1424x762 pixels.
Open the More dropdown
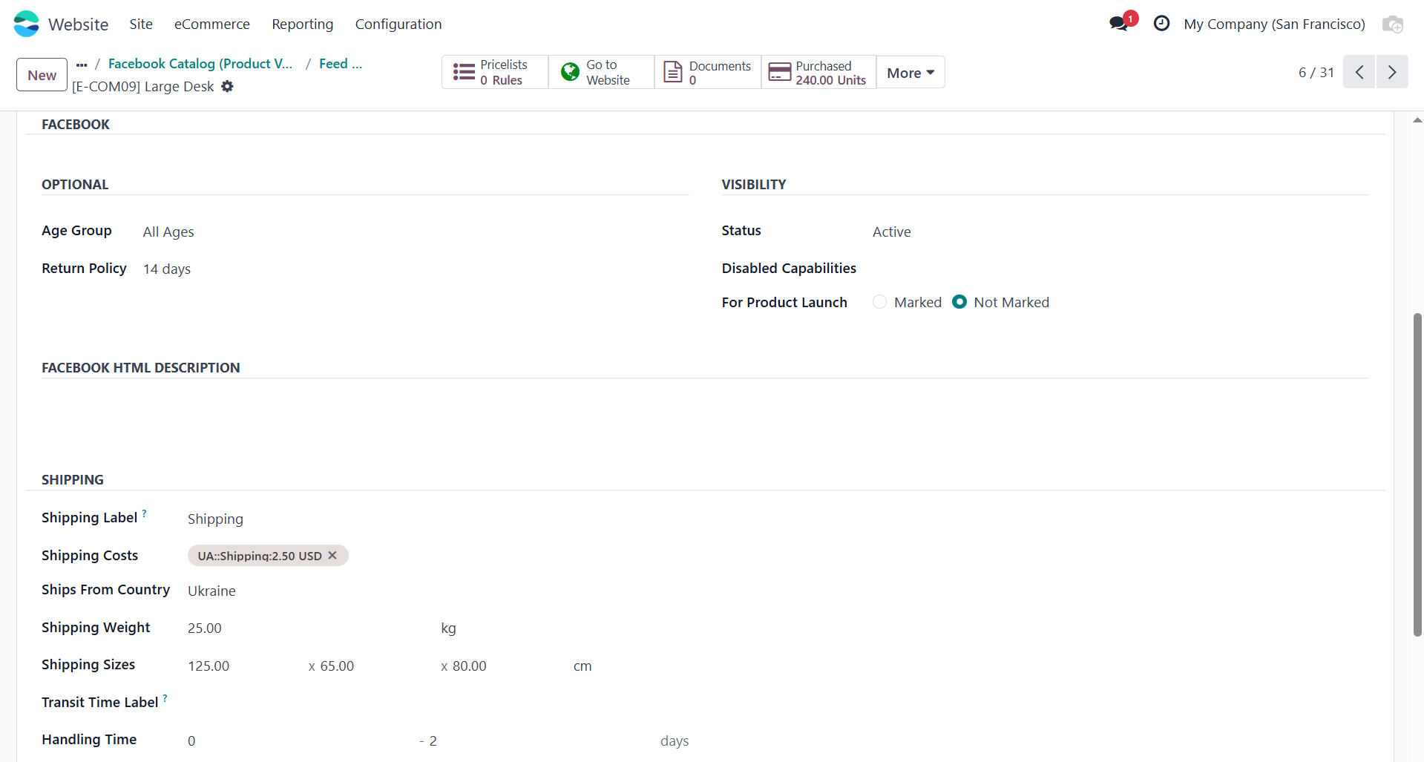910,72
